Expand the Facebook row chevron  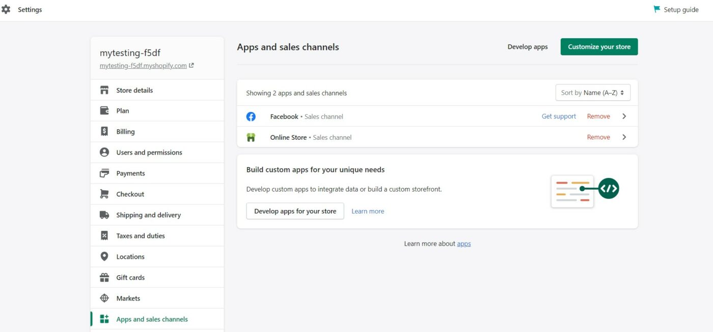[624, 116]
